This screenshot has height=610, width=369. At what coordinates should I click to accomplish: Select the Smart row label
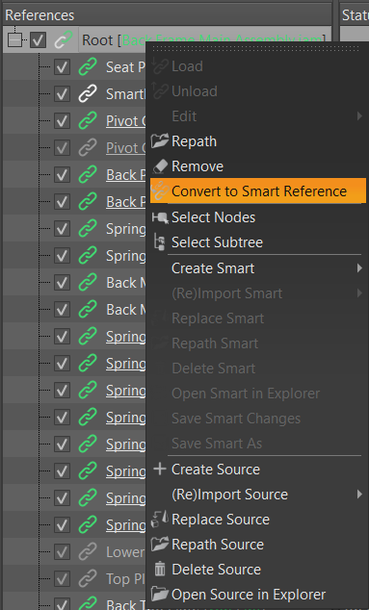[125, 94]
